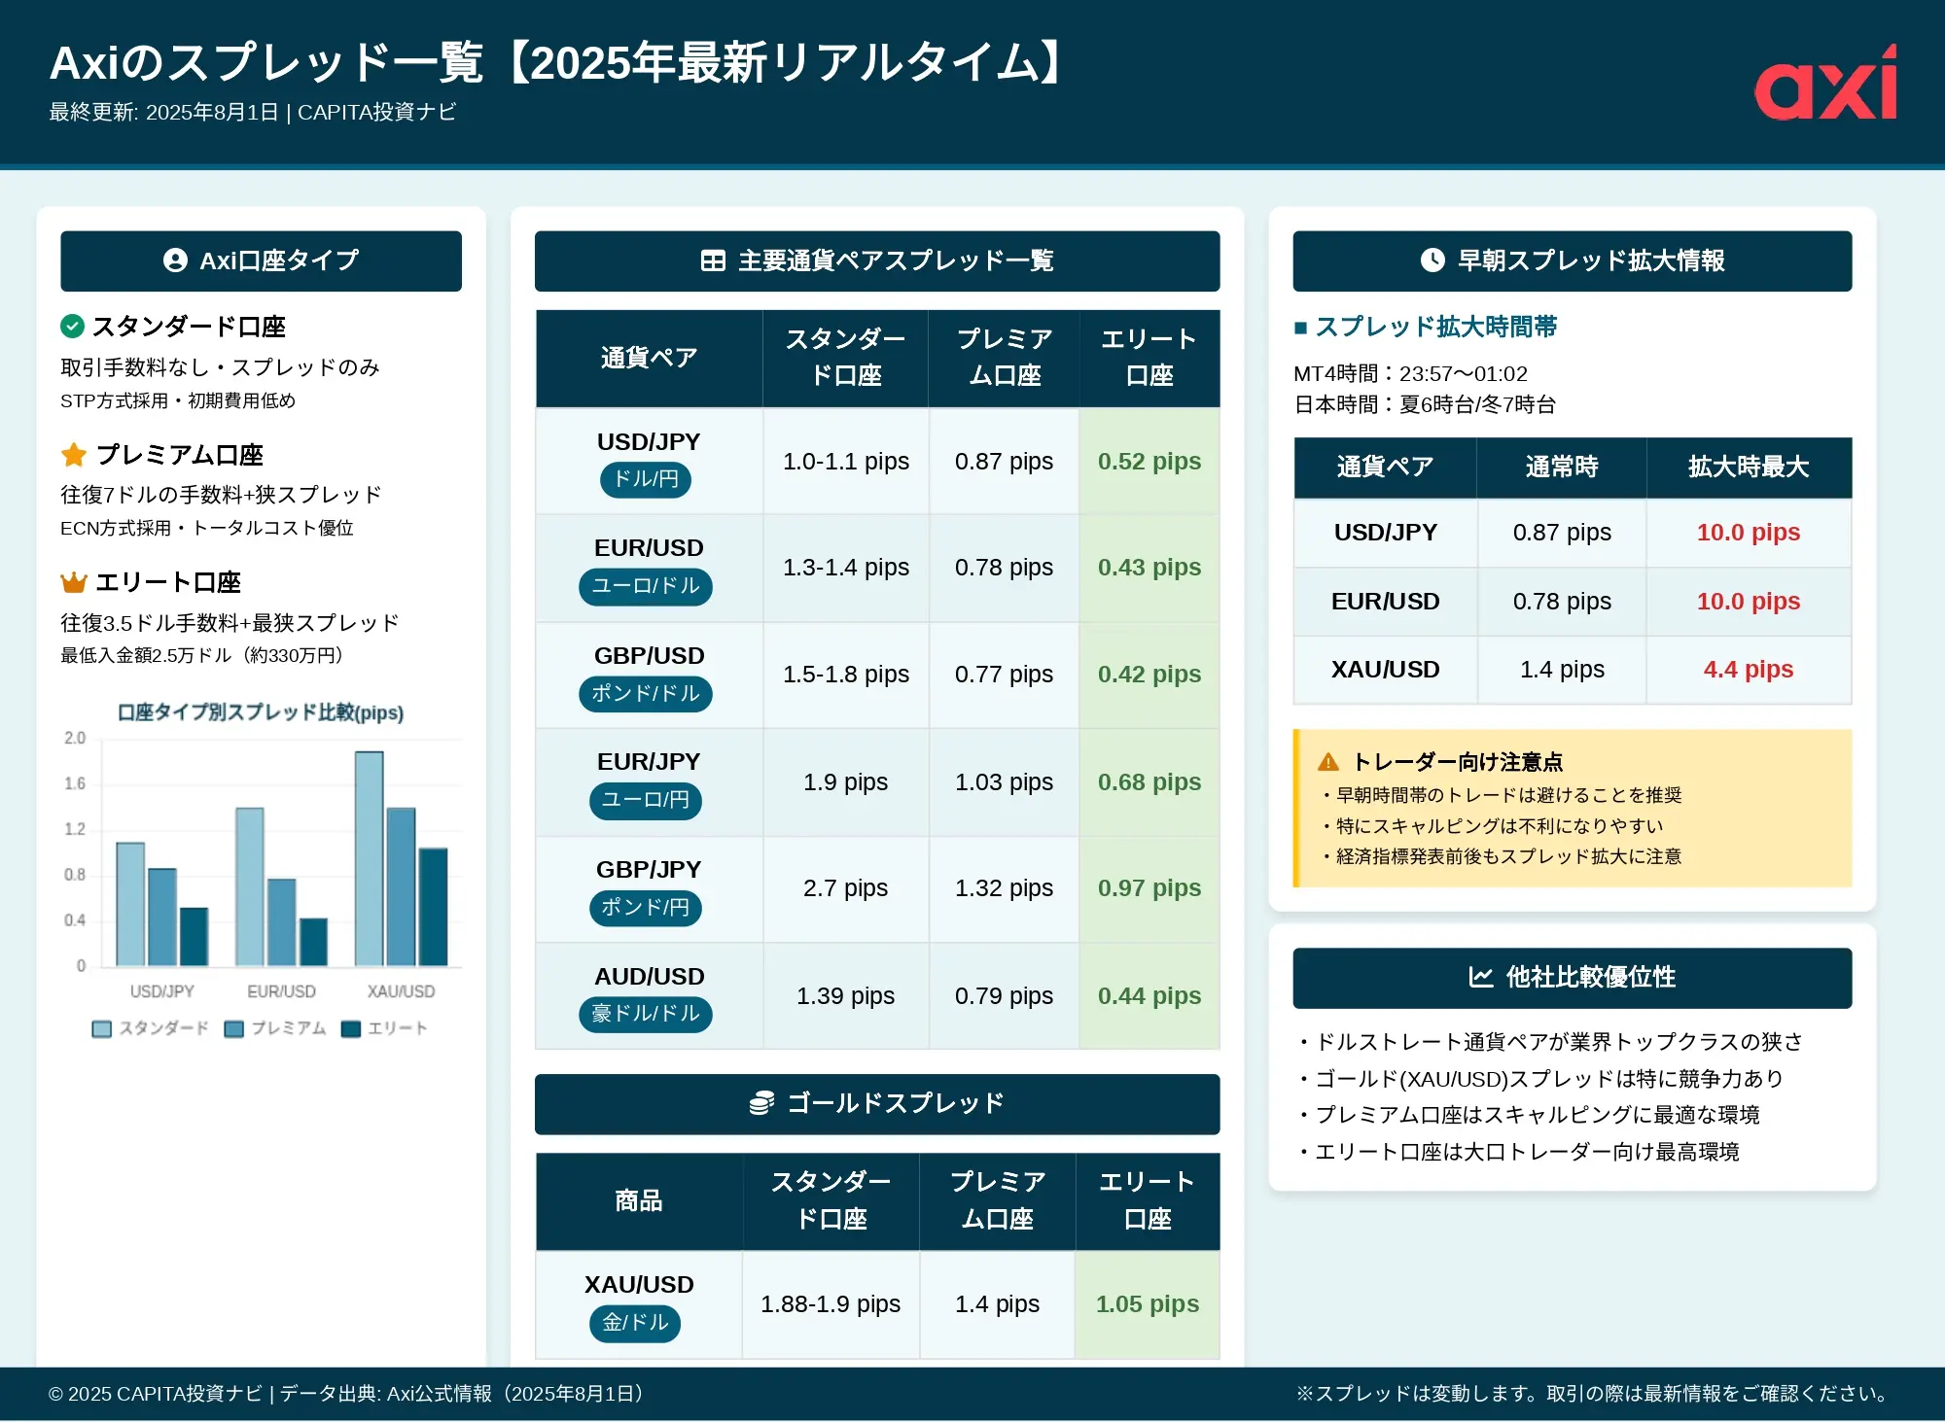Click the 10.0 pips value in EUR/USD widening row

click(x=1749, y=602)
